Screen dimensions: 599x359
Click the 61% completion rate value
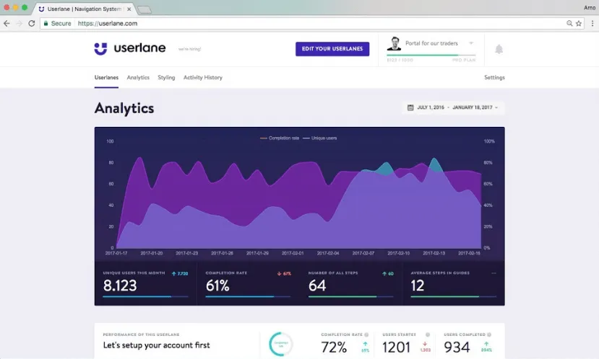[217, 285]
